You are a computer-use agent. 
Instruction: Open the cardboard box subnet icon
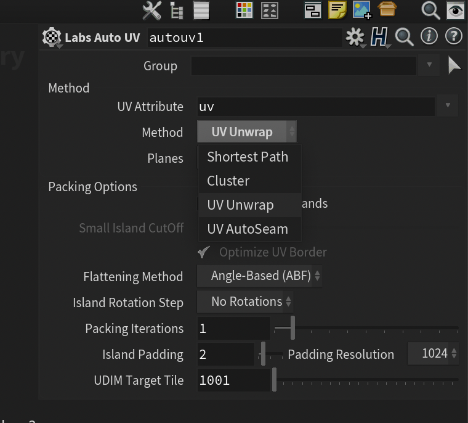tap(387, 9)
